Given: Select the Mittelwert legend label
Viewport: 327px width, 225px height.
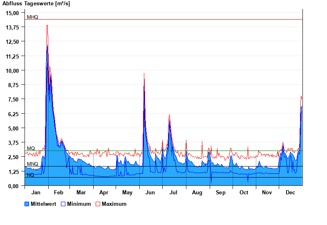Looking at the screenshot, I should 44,204.
